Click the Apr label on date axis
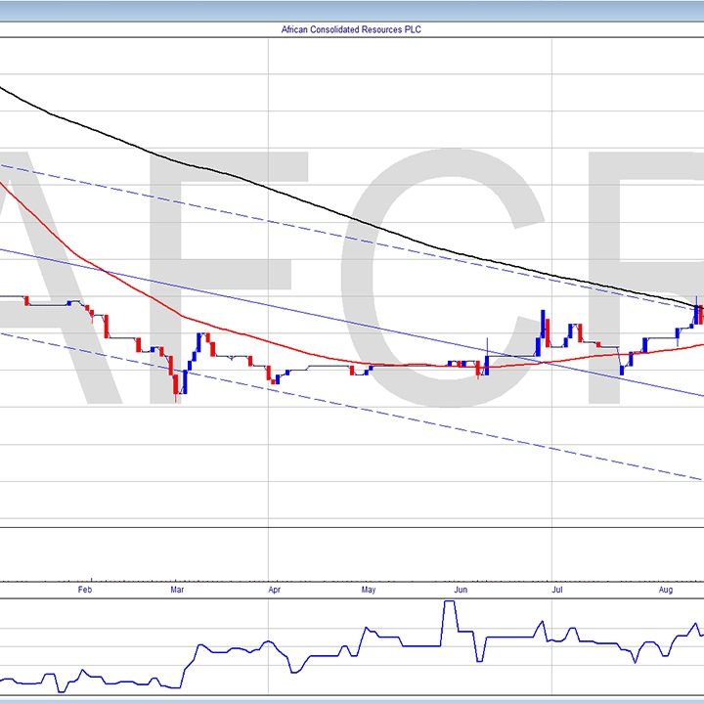The height and width of the screenshot is (704, 704). (x=274, y=590)
